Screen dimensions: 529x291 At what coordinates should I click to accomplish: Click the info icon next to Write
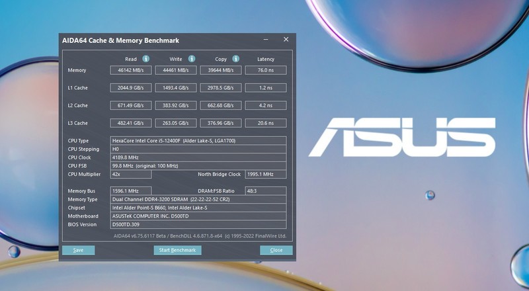(190, 59)
